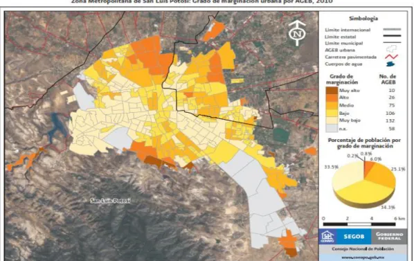Screen dimensions: 414x261
Task: Click the Límite internacional label
Action: coord(348,30)
